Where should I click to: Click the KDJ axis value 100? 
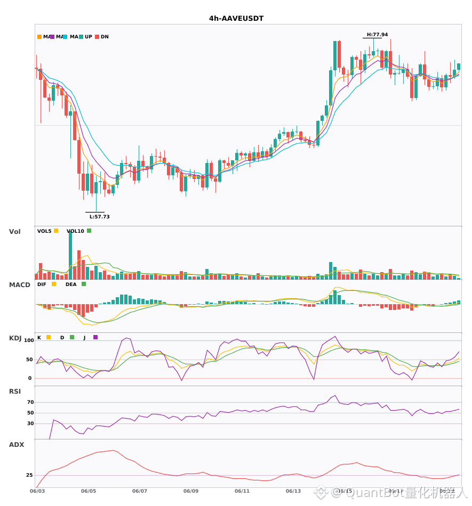[29, 340]
